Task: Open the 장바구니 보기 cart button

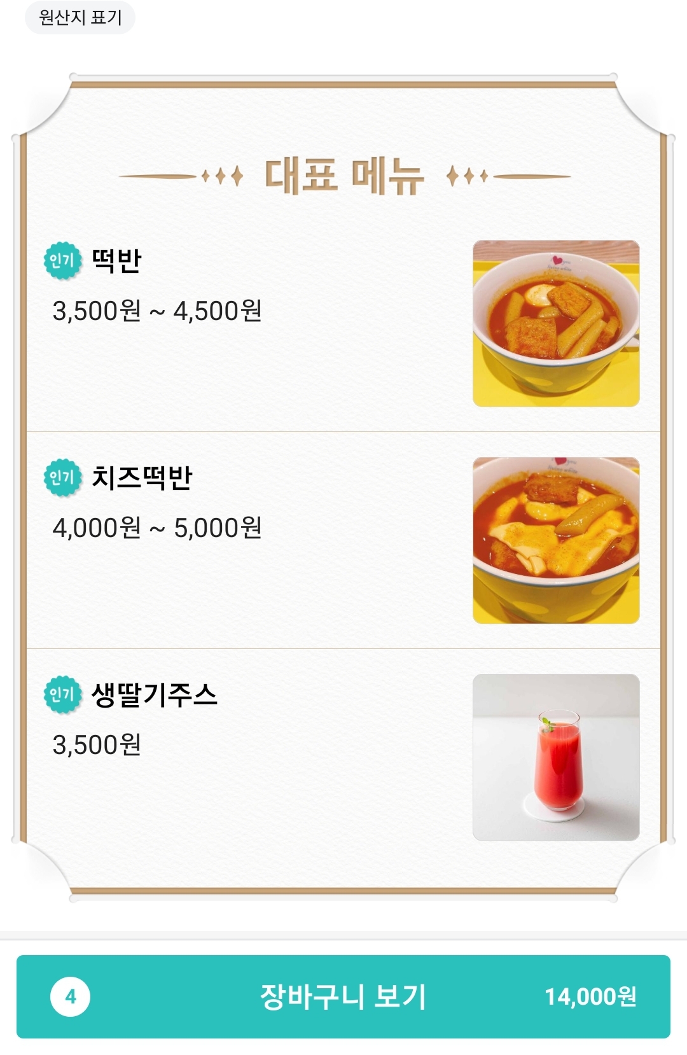Action: coord(343,996)
